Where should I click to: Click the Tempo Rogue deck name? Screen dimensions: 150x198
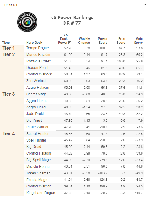tap(37, 48)
